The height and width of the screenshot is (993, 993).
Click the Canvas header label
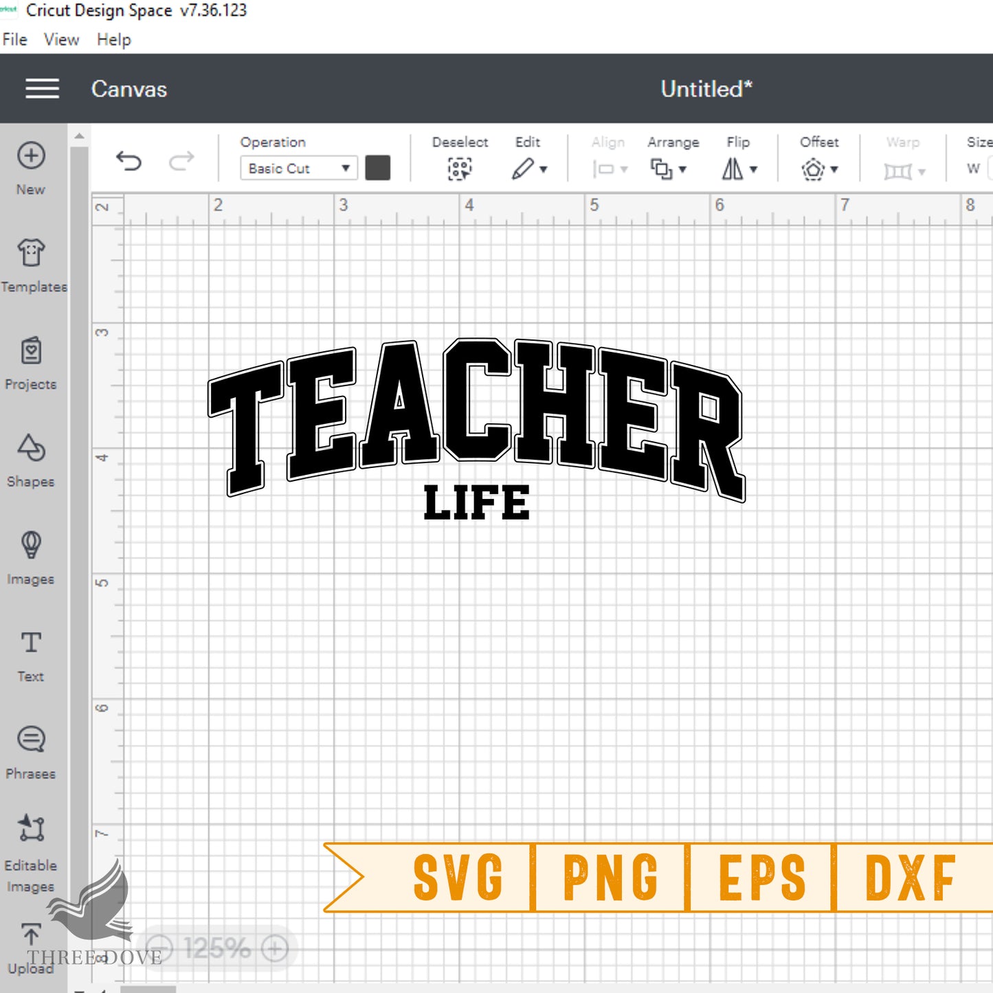tap(129, 89)
